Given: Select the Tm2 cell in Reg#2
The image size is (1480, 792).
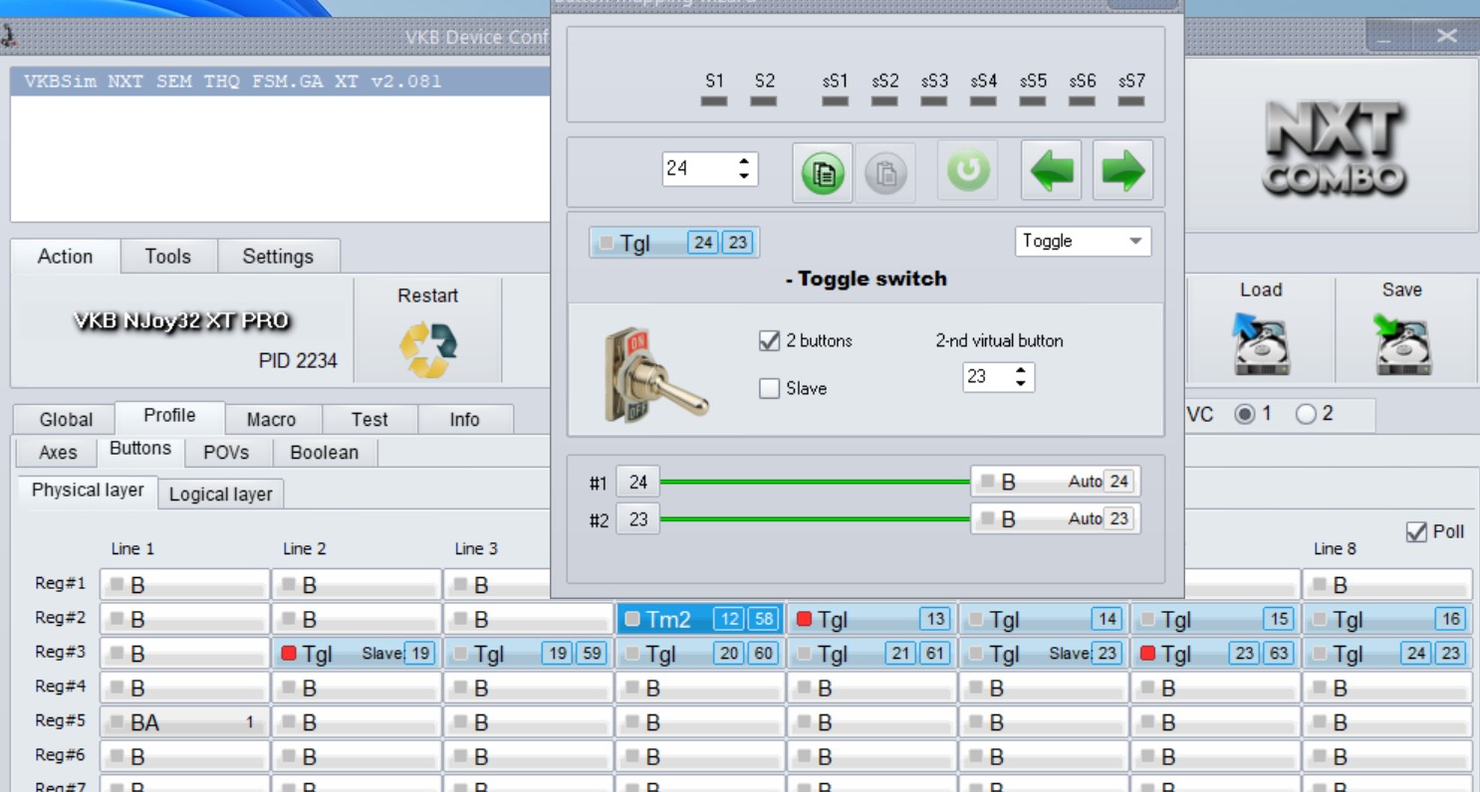Looking at the screenshot, I should [x=700, y=620].
